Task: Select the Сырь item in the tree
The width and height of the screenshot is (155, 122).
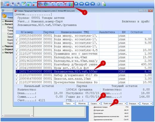Action: point(10,34)
